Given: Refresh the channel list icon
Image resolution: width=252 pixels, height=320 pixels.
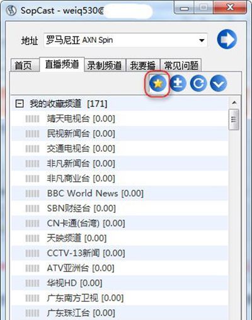Looking at the screenshot, I should coord(198,84).
